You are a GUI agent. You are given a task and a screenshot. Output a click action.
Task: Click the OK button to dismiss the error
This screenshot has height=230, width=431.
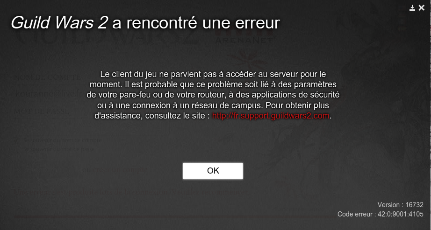pos(213,171)
